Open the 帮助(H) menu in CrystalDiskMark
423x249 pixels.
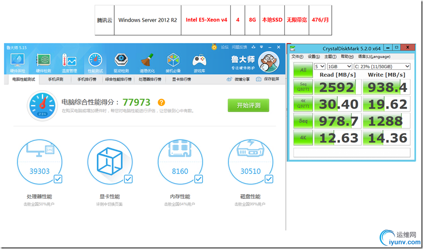pyautogui.click(x=347, y=57)
